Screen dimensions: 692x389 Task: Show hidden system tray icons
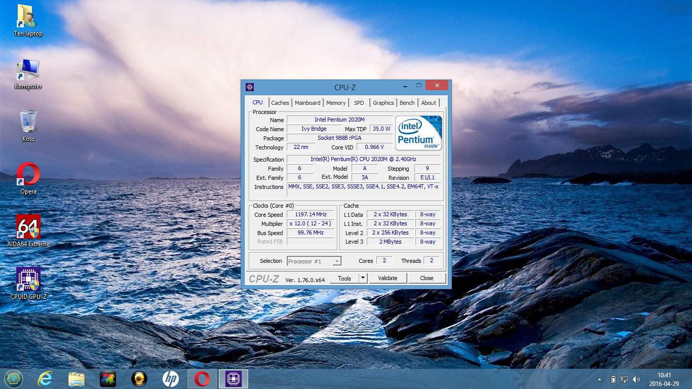pyautogui.click(x=600, y=379)
